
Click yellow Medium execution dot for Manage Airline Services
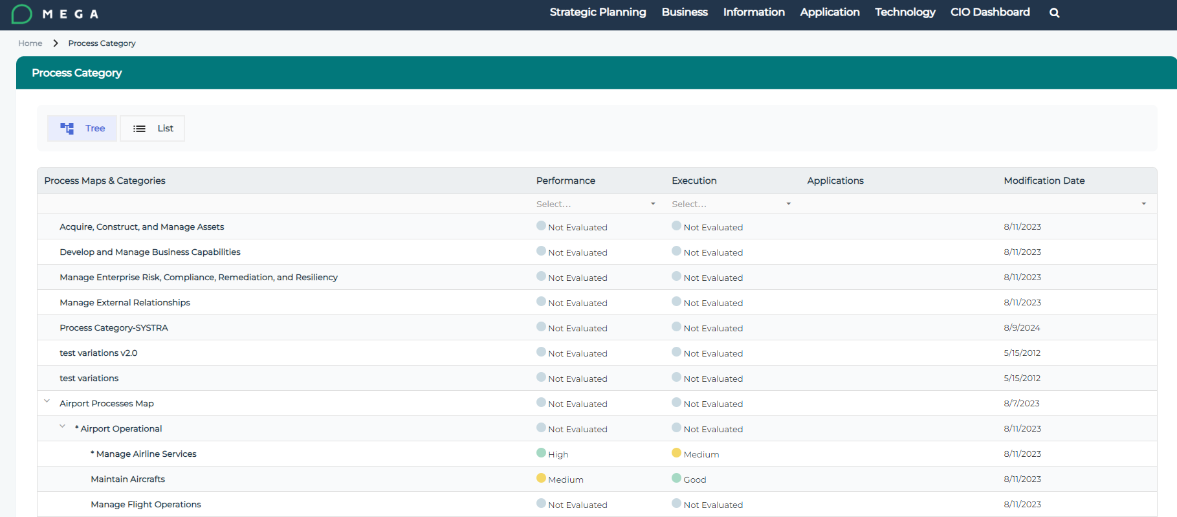click(x=676, y=453)
